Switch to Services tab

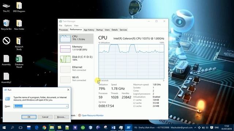point(123,30)
